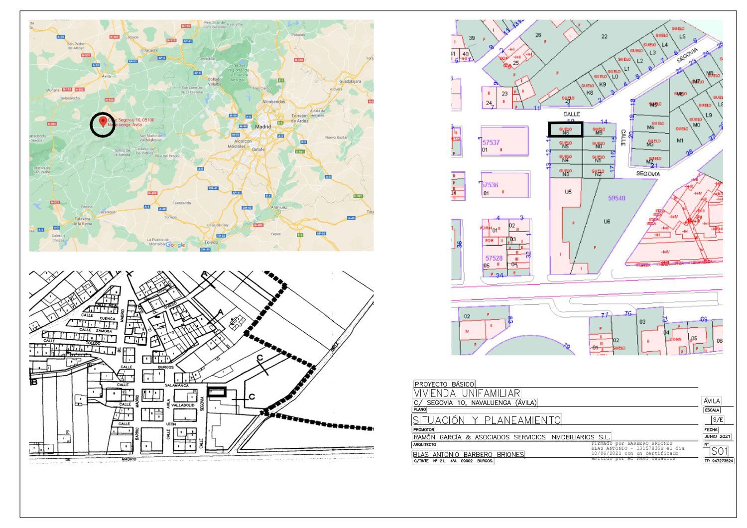Click the Toledo label on the map
This screenshot has width=747, height=528.
pyautogui.click(x=211, y=242)
